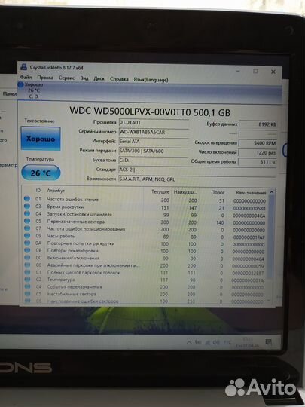Click status icon of attribute C2 row

click(x=27, y=280)
